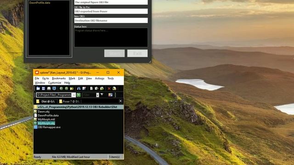Close the xplorer window
This screenshot has width=294, height=165.
(x=119, y=72)
